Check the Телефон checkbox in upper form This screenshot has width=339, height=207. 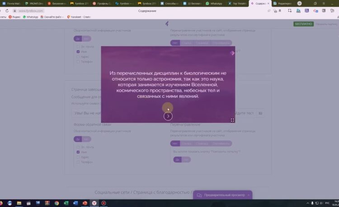[x=78, y=61]
